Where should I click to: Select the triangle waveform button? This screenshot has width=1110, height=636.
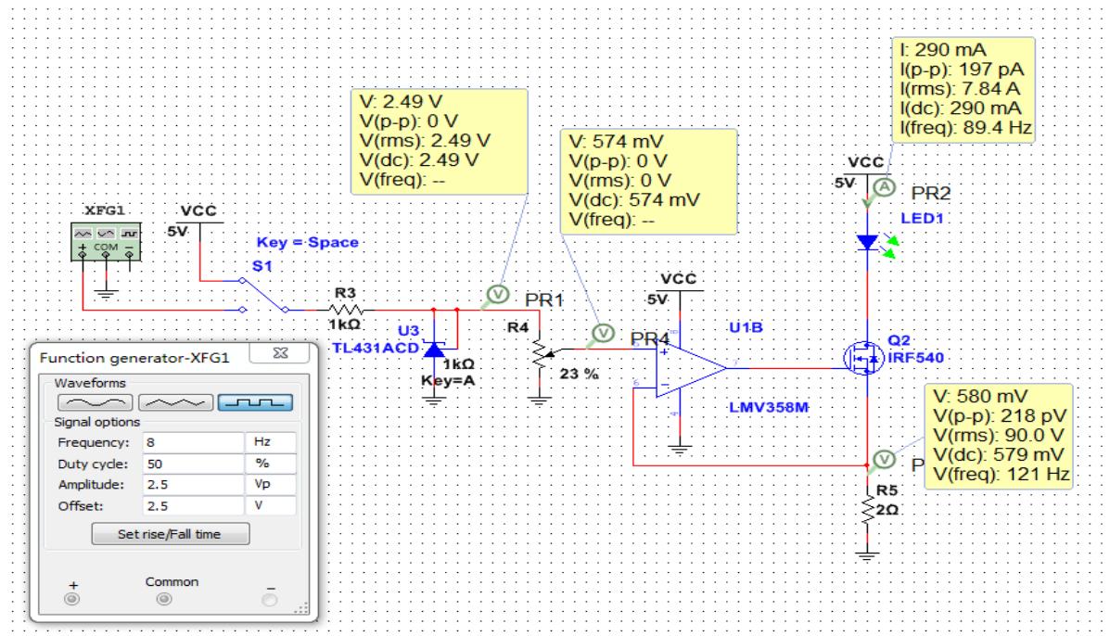pyautogui.click(x=175, y=402)
